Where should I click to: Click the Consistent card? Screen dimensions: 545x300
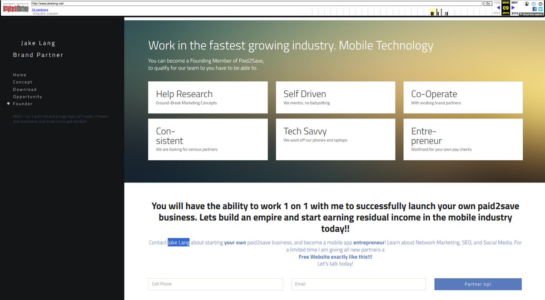pos(208,139)
